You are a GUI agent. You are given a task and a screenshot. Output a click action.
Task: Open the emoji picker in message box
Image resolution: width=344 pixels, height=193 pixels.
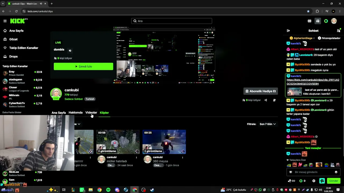(336, 172)
